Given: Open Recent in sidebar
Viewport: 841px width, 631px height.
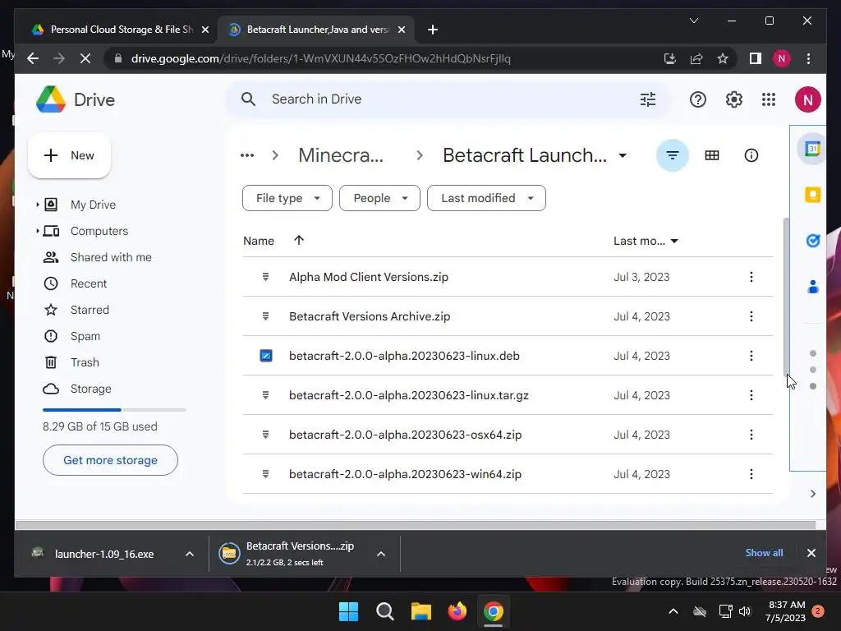Looking at the screenshot, I should tap(89, 283).
